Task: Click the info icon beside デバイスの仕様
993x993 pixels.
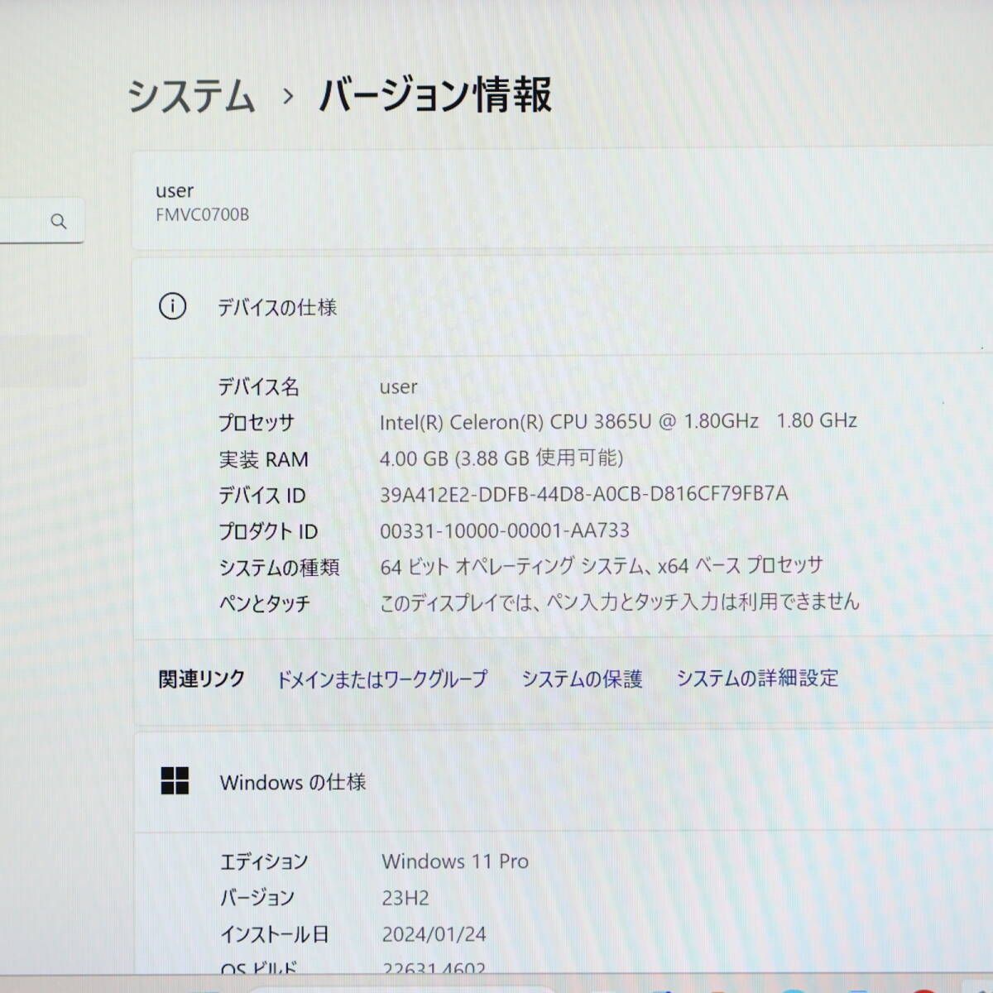Action: 172,307
